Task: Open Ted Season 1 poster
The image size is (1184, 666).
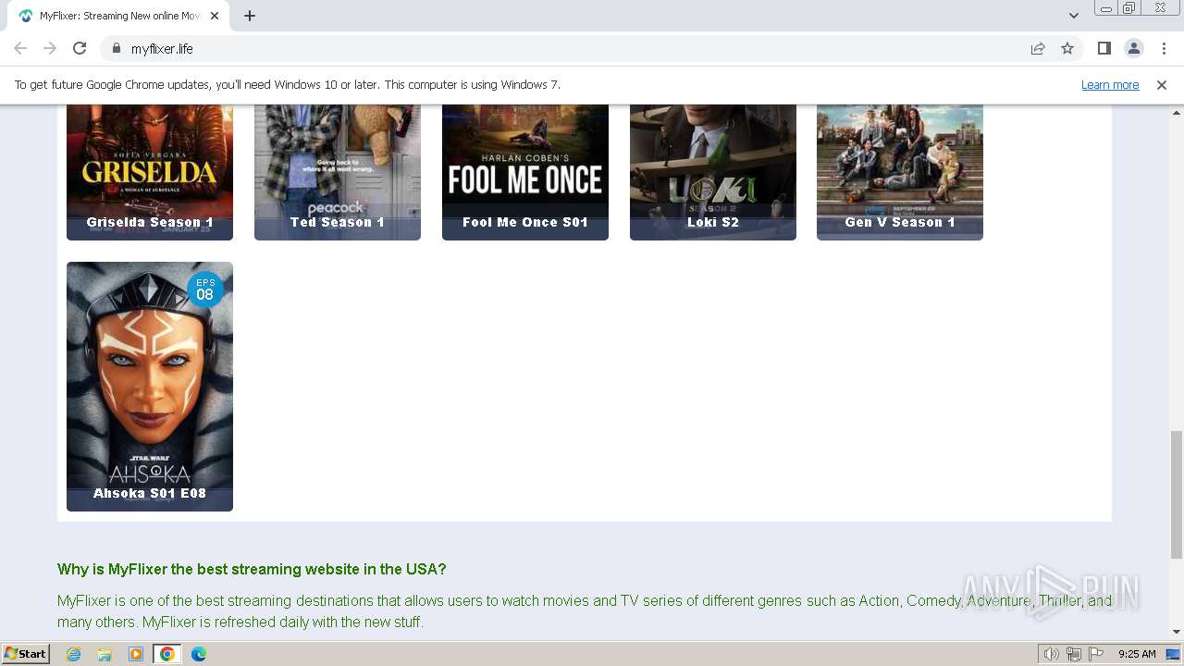Action: click(338, 172)
